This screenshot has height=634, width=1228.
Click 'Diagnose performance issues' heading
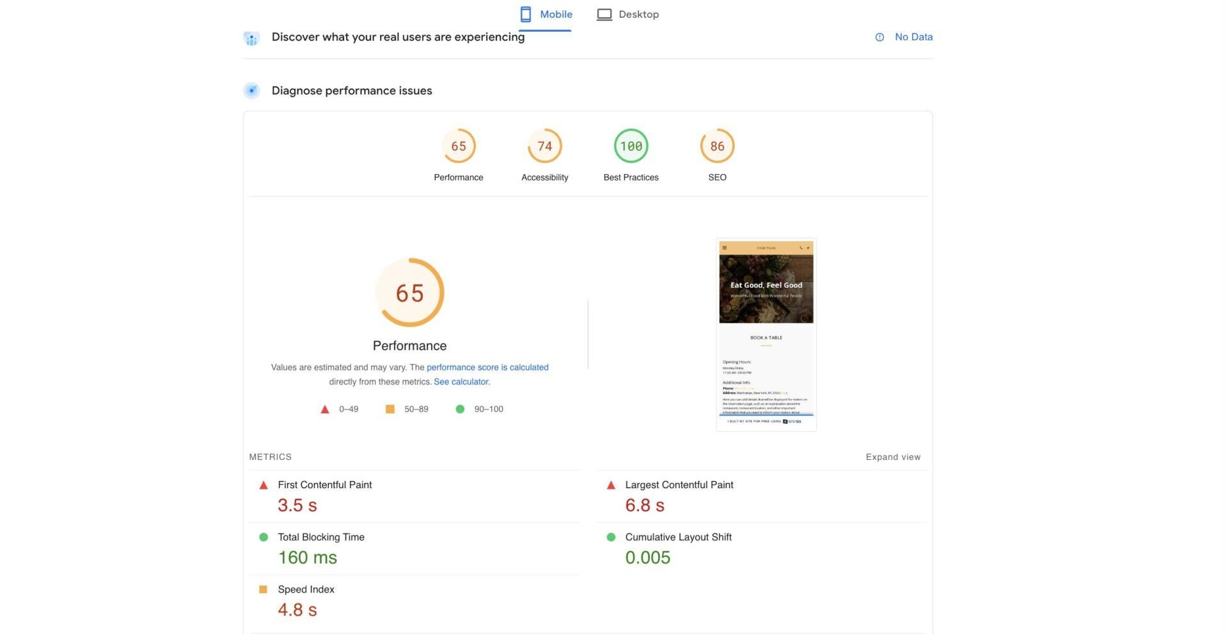pyautogui.click(x=352, y=91)
